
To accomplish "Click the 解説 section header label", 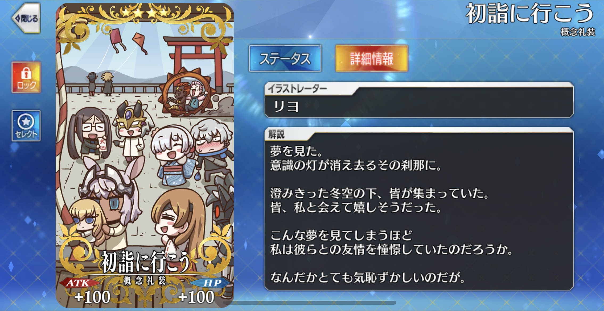I will (x=276, y=134).
